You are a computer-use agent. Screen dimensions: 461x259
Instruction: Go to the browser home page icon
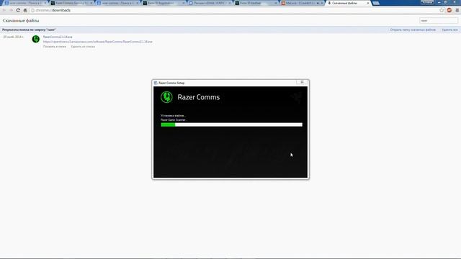tap(25, 10)
